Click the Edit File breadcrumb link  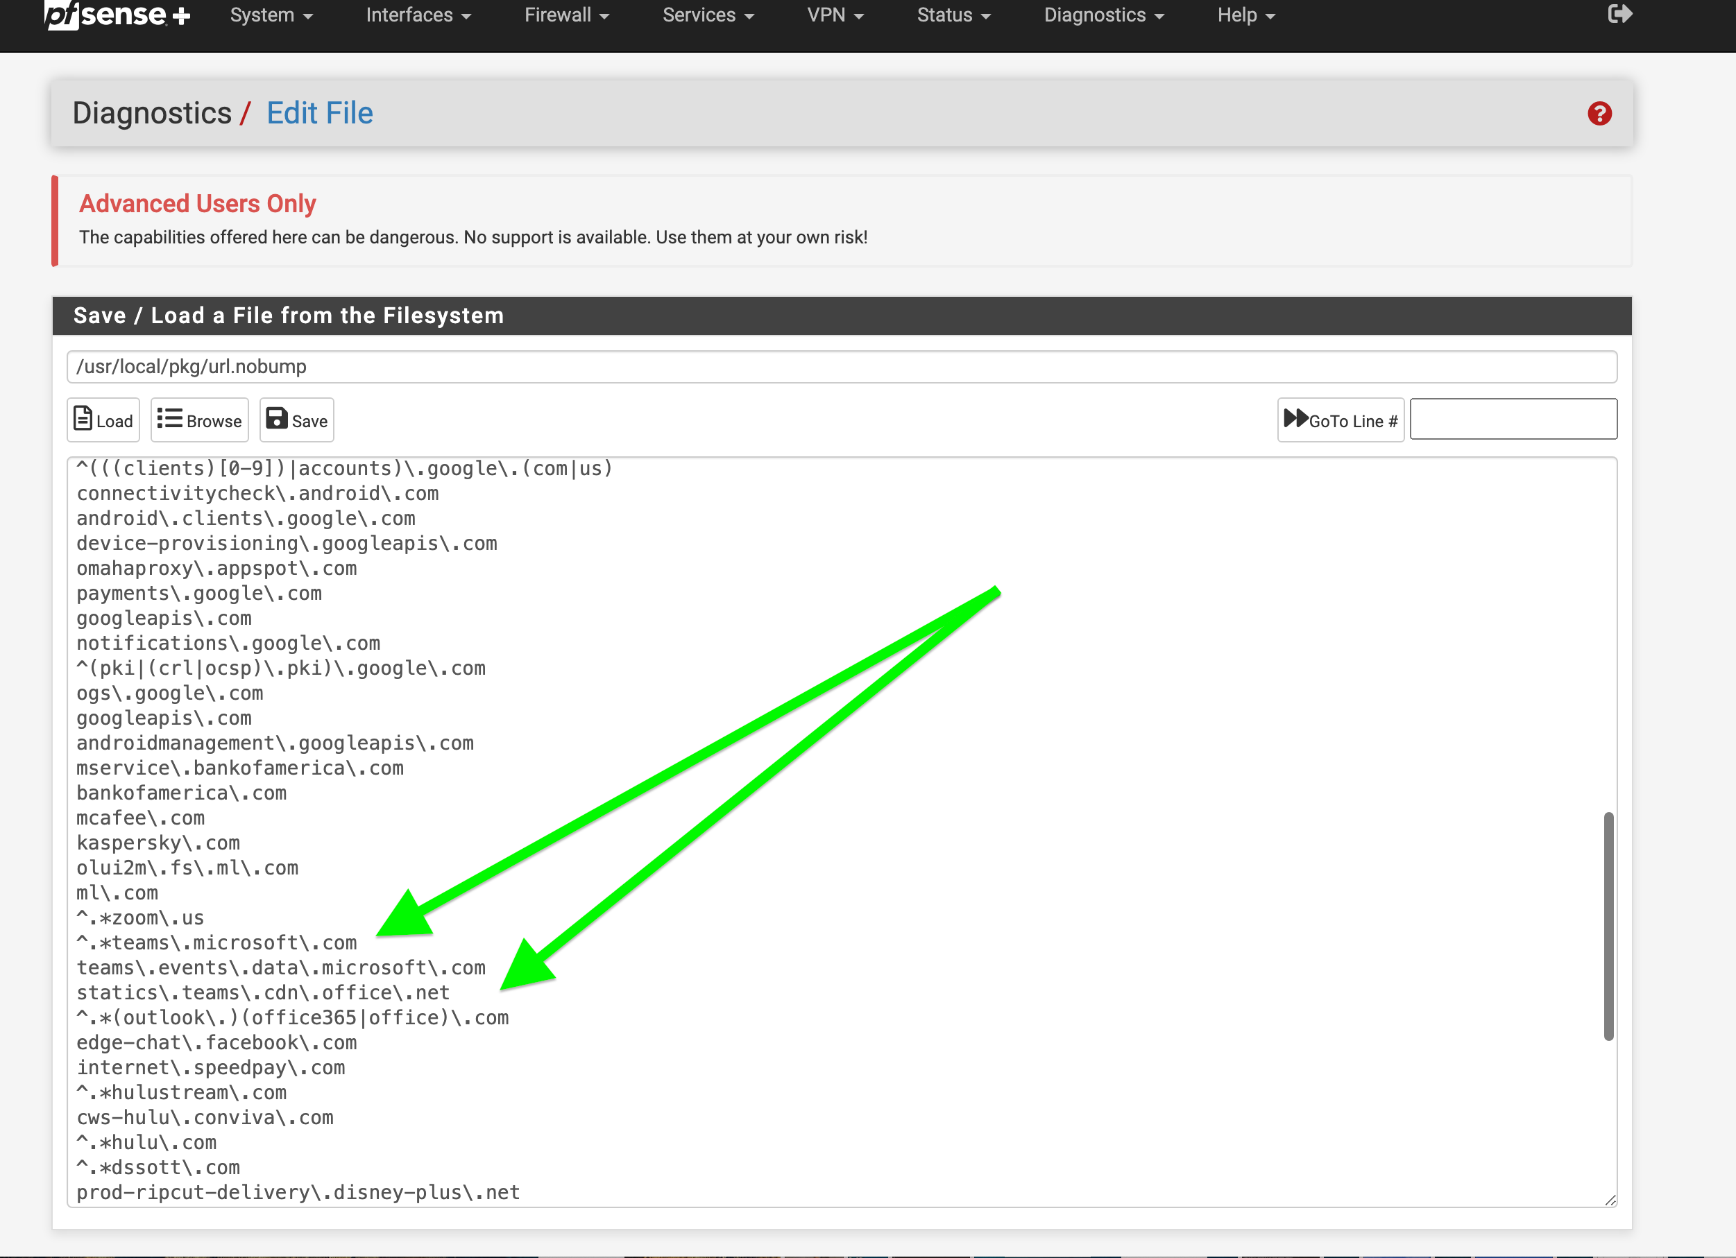(x=320, y=113)
